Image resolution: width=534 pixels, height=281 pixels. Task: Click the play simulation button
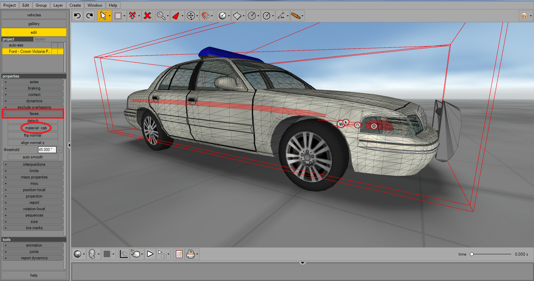coord(150,254)
